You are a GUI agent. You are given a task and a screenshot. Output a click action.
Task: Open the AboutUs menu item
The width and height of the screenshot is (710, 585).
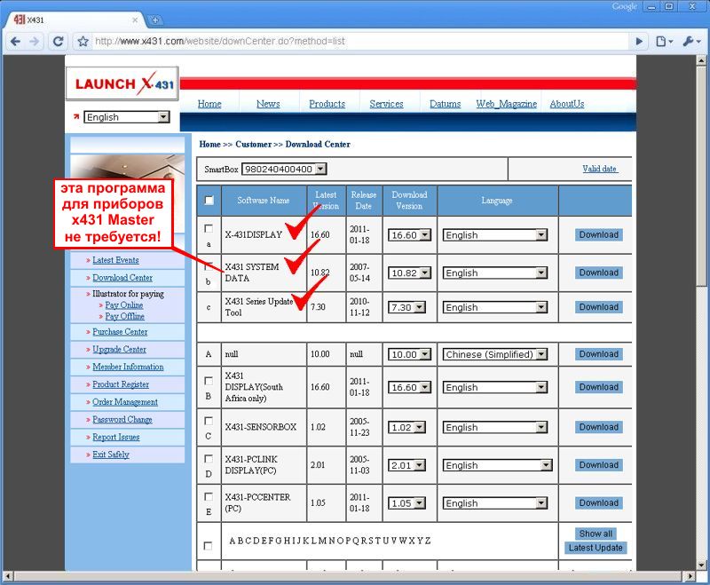pos(567,104)
